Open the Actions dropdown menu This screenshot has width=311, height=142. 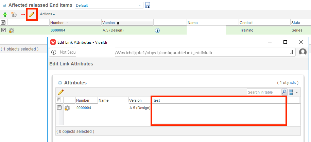pyautogui.click(x=47, y=14)
